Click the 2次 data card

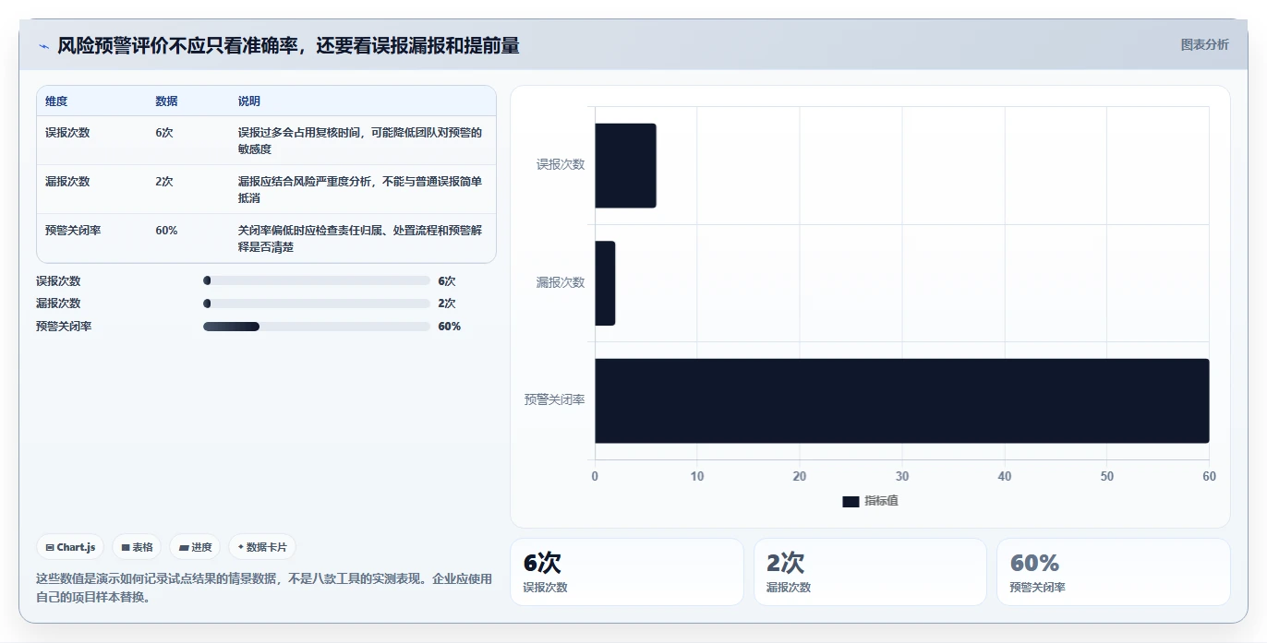870,572
